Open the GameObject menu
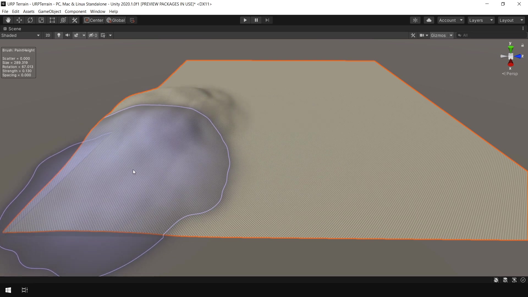Image resolution: width=528 pixels, height=297 pixels. click(50, 12)
